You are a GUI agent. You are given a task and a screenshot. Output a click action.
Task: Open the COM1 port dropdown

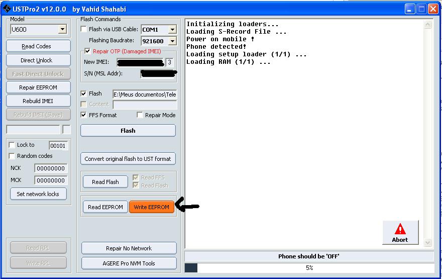point(172,29)
